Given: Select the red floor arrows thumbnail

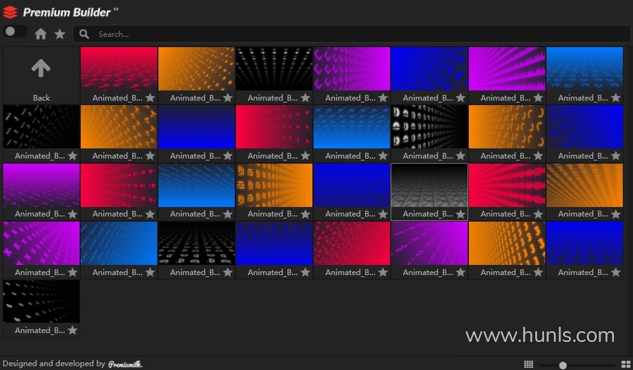Looking at the screenshot, I should click(119, 69).
